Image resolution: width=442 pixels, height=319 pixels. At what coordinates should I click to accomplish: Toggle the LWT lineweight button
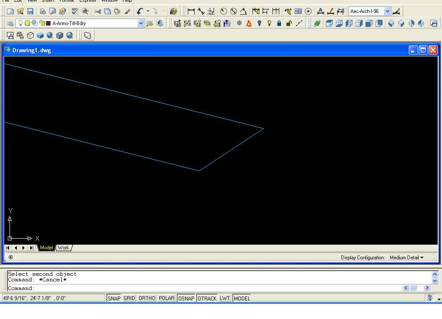224,298
